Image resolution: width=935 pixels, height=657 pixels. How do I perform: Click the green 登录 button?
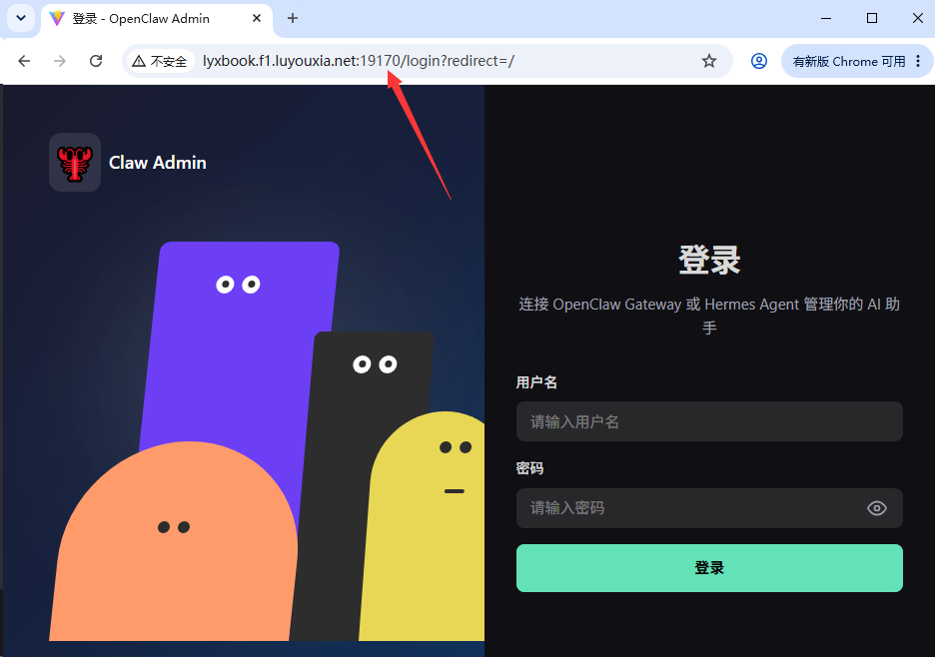coord(709,567)
